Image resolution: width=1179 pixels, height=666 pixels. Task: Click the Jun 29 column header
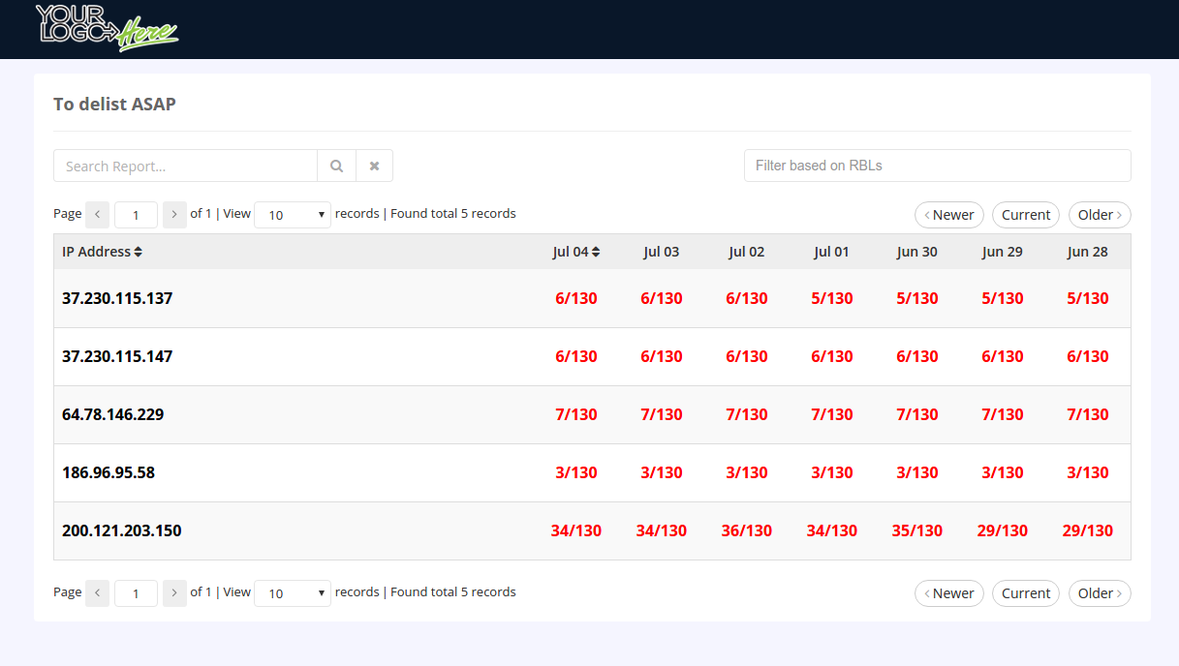[1003, 252]
